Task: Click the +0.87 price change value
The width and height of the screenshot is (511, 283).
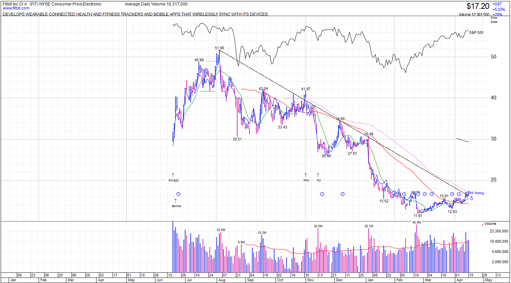Action: 497,4
